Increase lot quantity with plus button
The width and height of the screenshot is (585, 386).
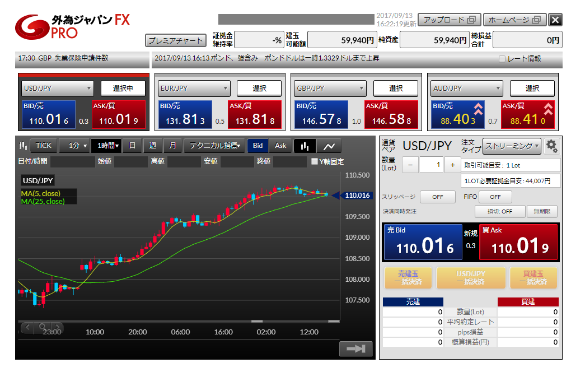[452, 165]
